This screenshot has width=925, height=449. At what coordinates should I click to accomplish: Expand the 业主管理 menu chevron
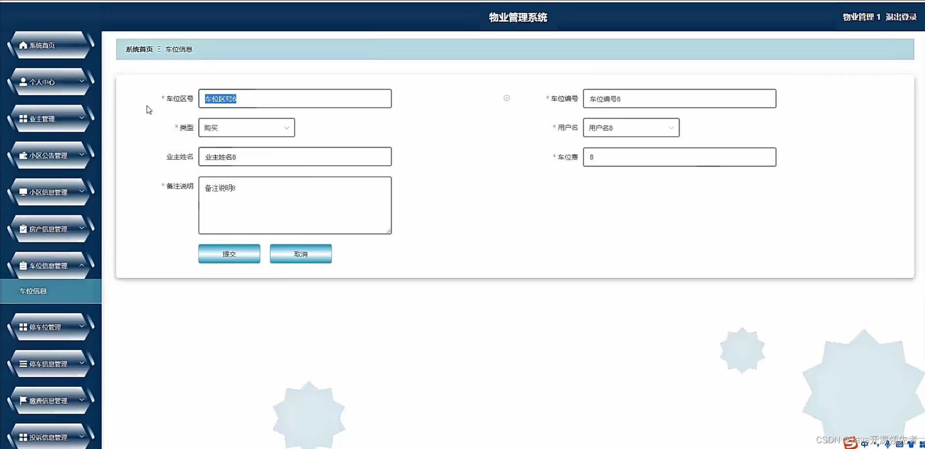point(81,118)
